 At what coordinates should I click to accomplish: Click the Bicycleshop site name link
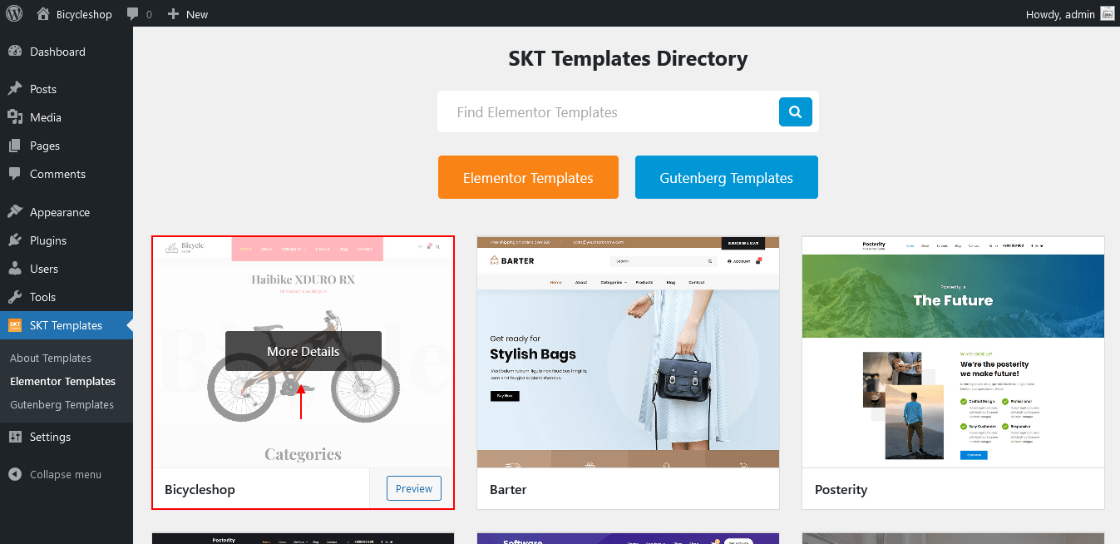84,14
